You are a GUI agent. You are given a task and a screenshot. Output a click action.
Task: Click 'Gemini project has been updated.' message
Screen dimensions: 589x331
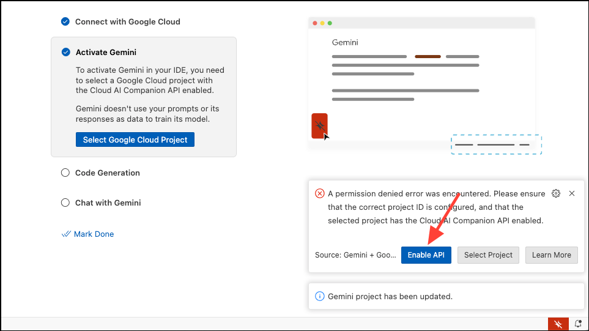(390, 297)
